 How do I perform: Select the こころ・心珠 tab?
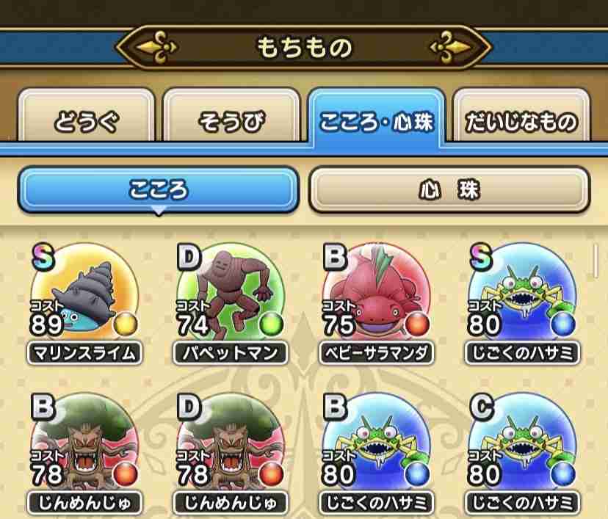(377, 118)
